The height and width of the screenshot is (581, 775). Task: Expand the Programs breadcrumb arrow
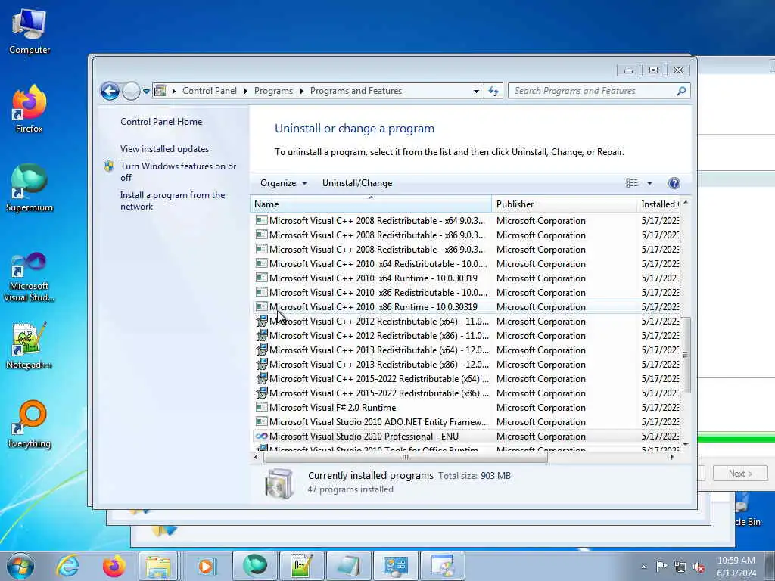coord(301,92)
